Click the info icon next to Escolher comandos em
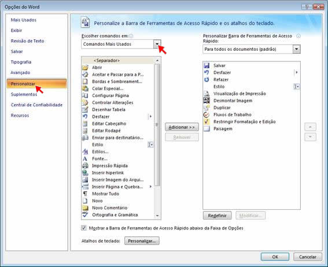Image resolution: width=328 pixels, height=267 pixels. [x=131, y=36]
